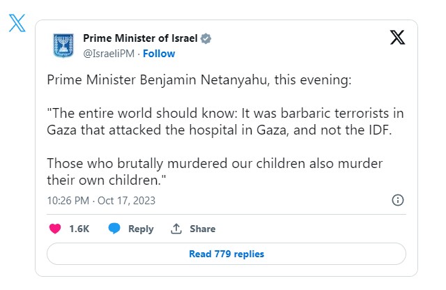Click the 1.6K likes count

point(79,229)
